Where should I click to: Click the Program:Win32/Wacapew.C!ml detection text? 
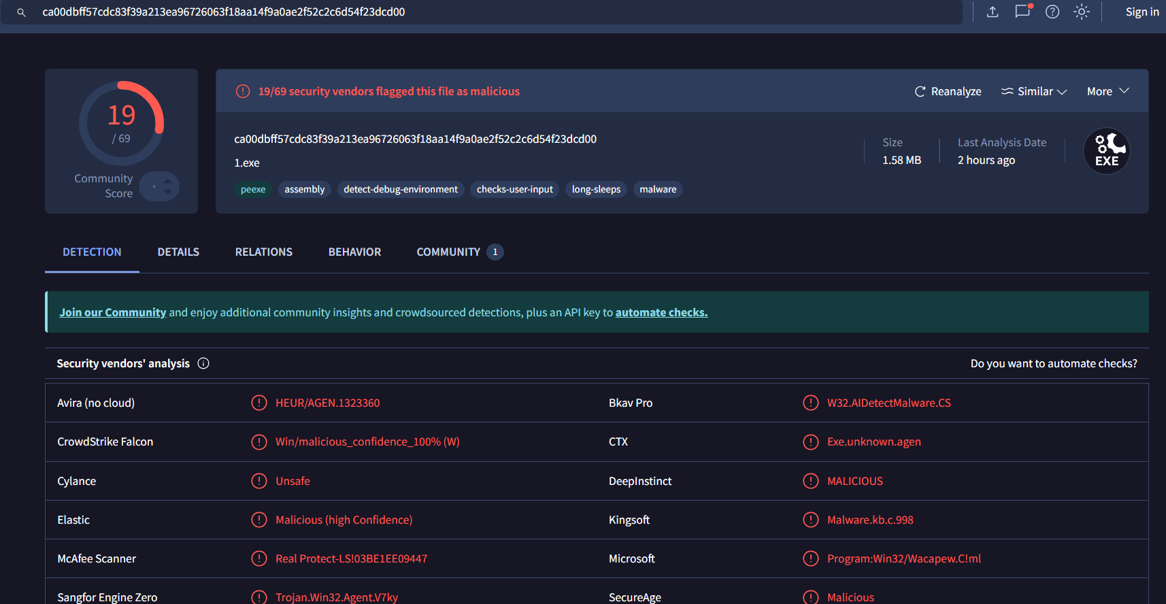[x=904, y=558]
